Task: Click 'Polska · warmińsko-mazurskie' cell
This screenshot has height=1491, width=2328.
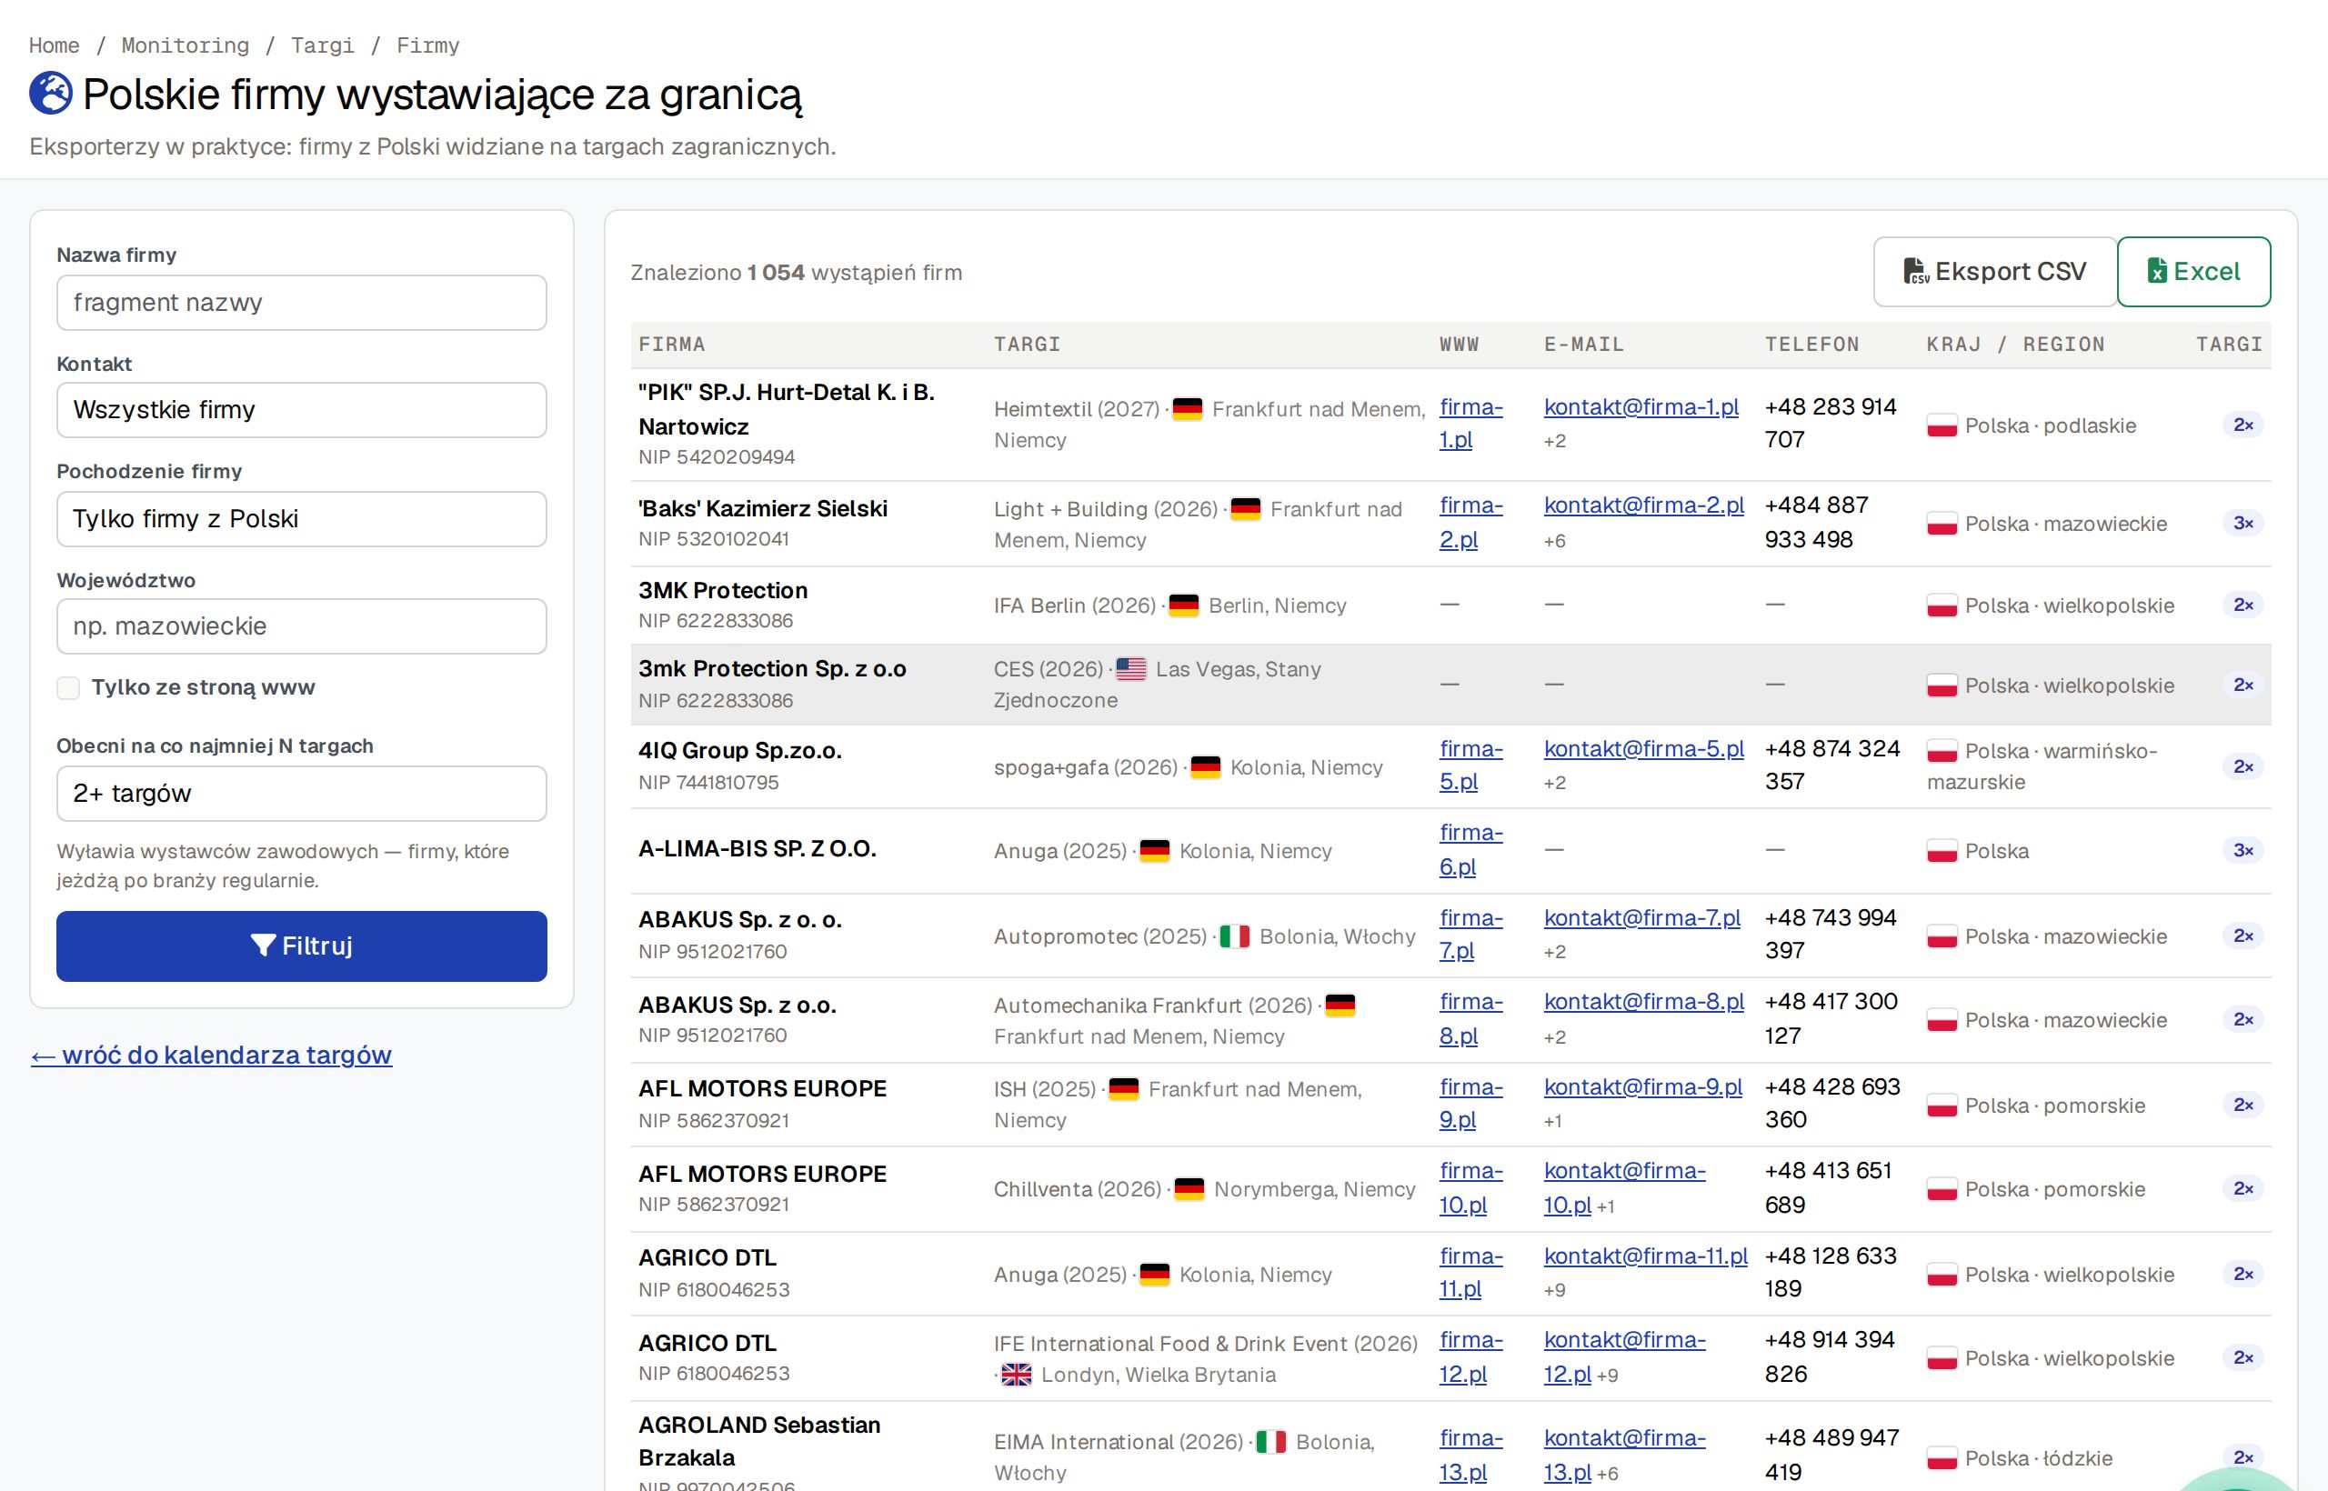Action: (x=2042, y=766)
